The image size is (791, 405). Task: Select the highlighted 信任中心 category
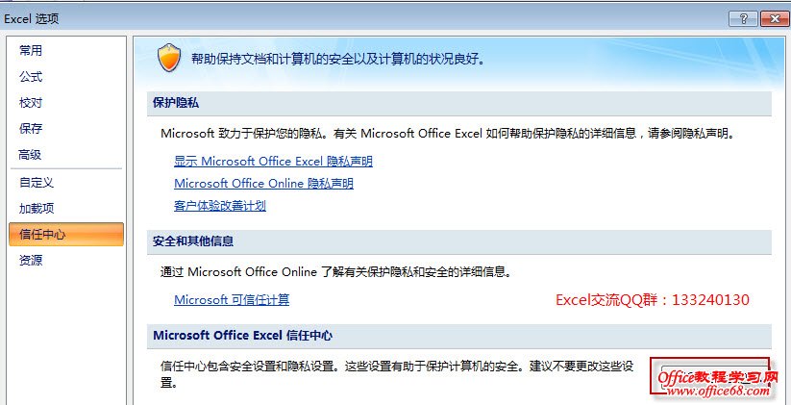(43, 234)
